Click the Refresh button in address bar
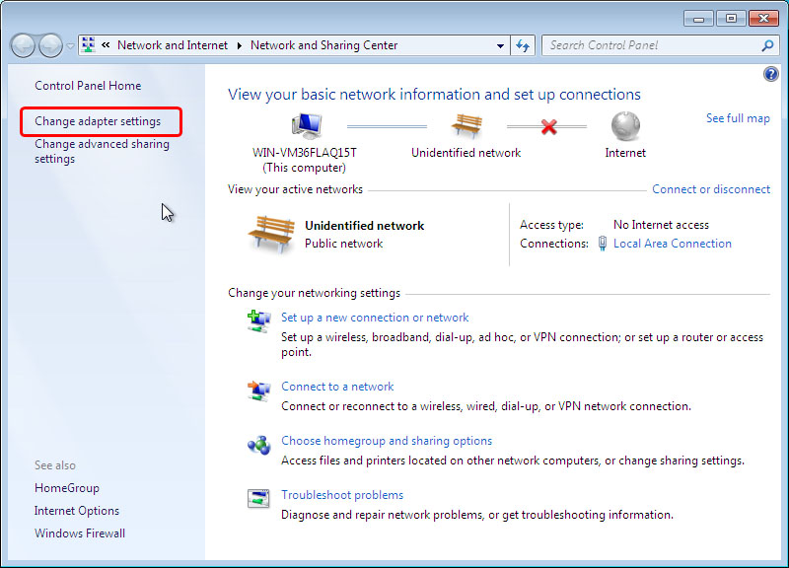This screenshot has height=568, width=789. point(523,45)
